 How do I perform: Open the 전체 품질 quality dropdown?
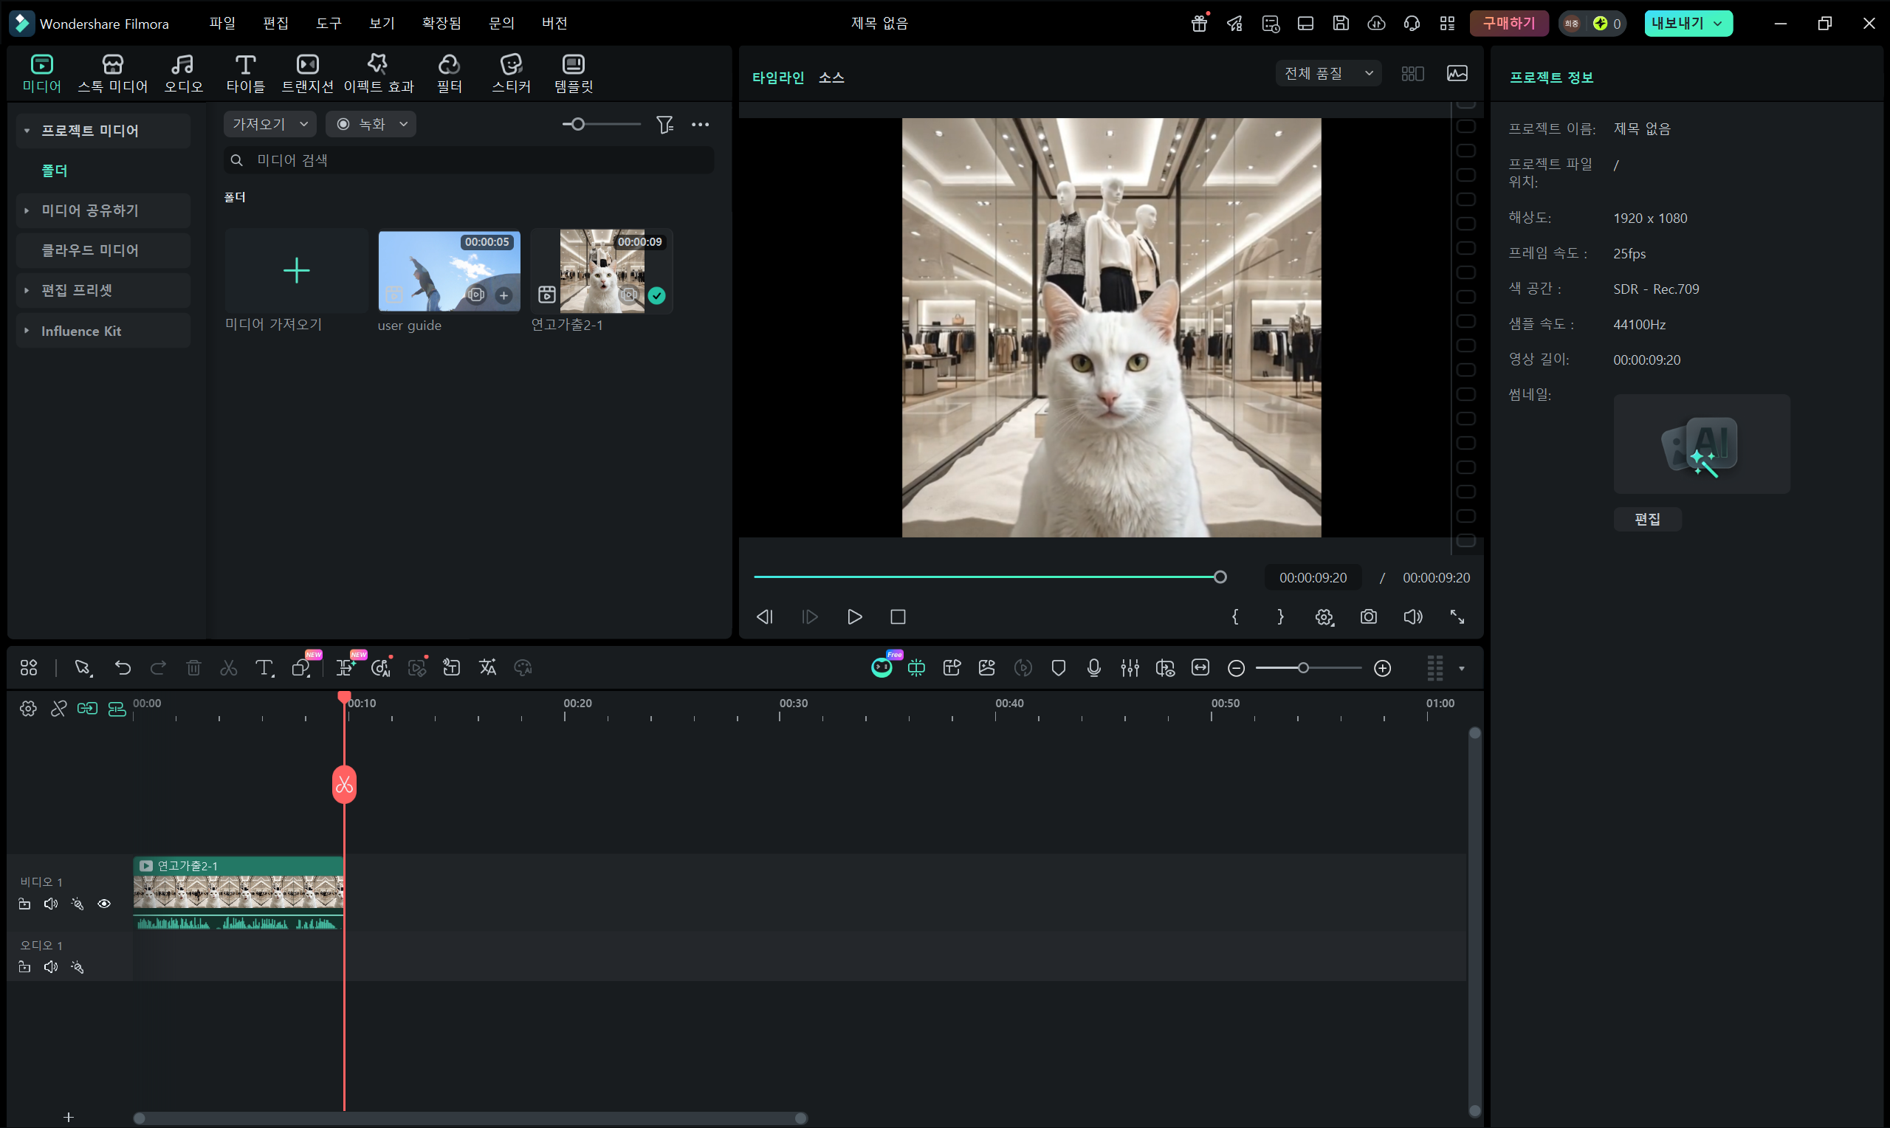1327,73
